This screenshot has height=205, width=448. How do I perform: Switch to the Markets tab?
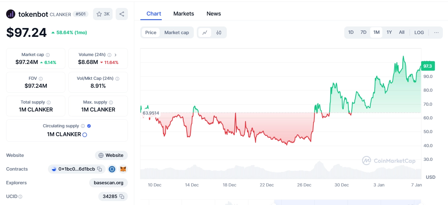click(183, 13)
